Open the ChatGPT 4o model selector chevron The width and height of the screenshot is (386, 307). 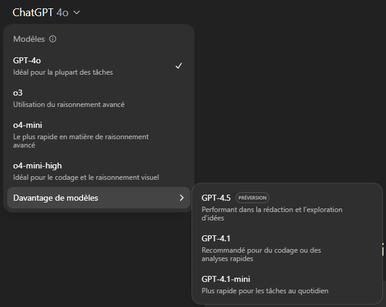point(77,13)
